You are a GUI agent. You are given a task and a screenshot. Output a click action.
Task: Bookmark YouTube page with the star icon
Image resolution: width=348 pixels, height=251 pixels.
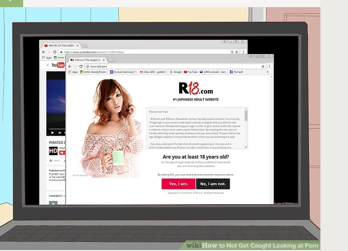point(237,52)
